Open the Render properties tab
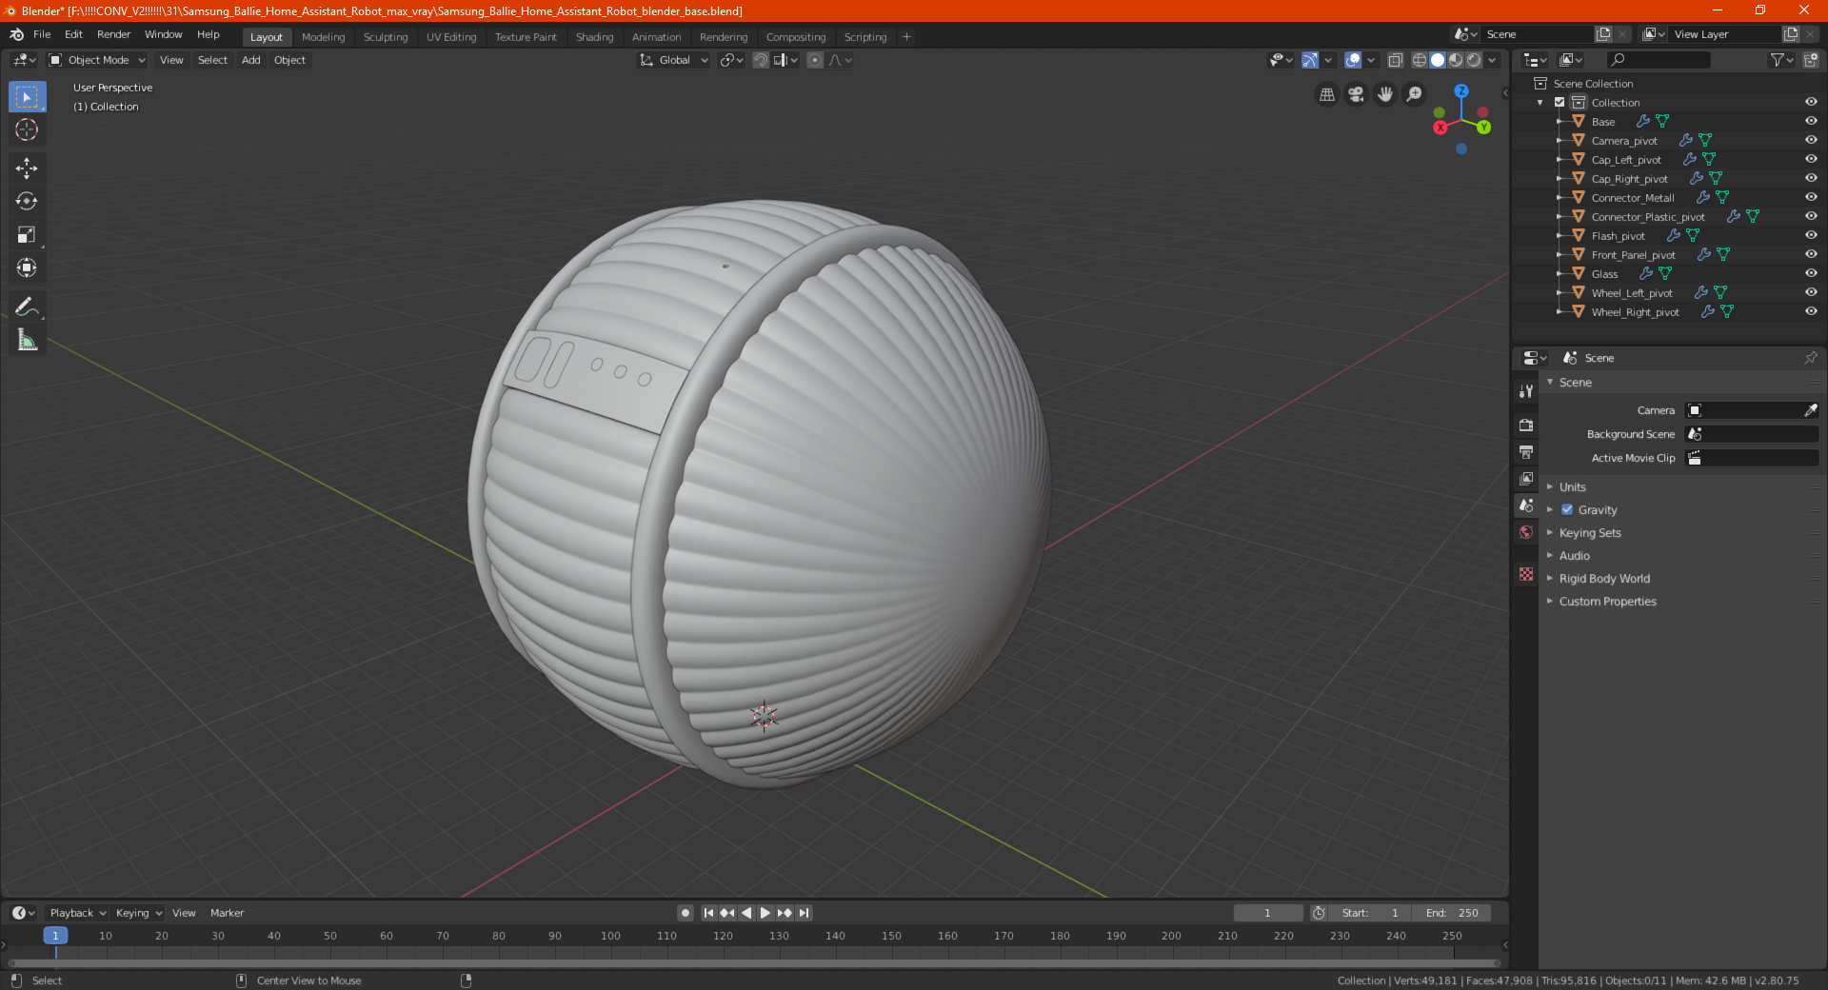 tap(1526, 425)
